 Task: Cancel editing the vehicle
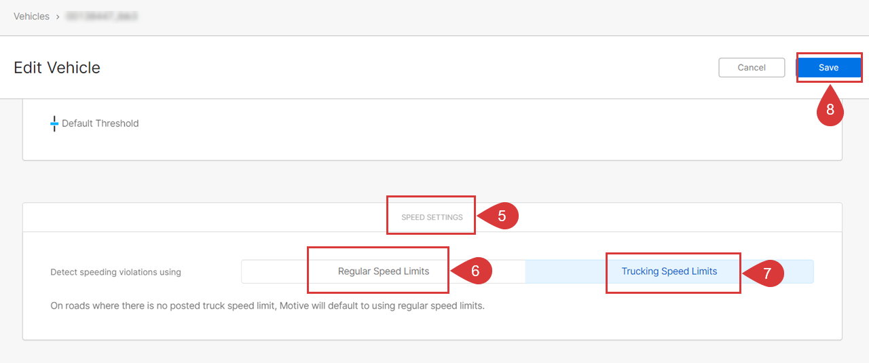tap(752, 67)
